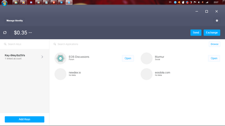Viewport: 225px width, 126px height.
Task: Click the Exchange button
Action: 212,33
